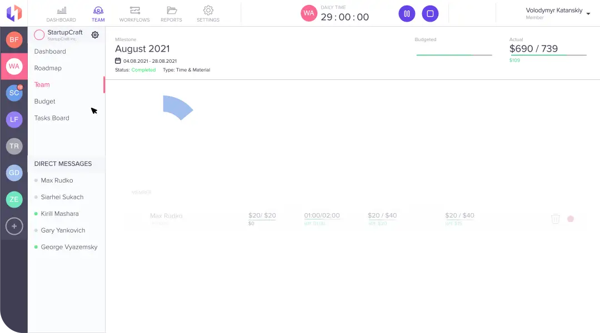The height and width of the screenshot is (333, 600).
Task: Stop the daily time tracker
Action: (430, 14)
